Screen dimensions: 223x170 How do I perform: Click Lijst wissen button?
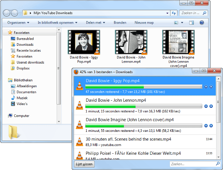84,164
